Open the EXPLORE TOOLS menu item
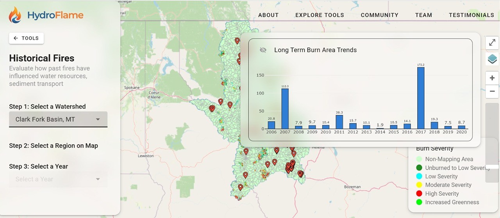500x218 pixels. [320, 15]
